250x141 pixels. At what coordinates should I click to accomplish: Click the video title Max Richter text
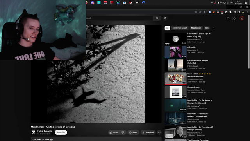(x=53, y=127)
